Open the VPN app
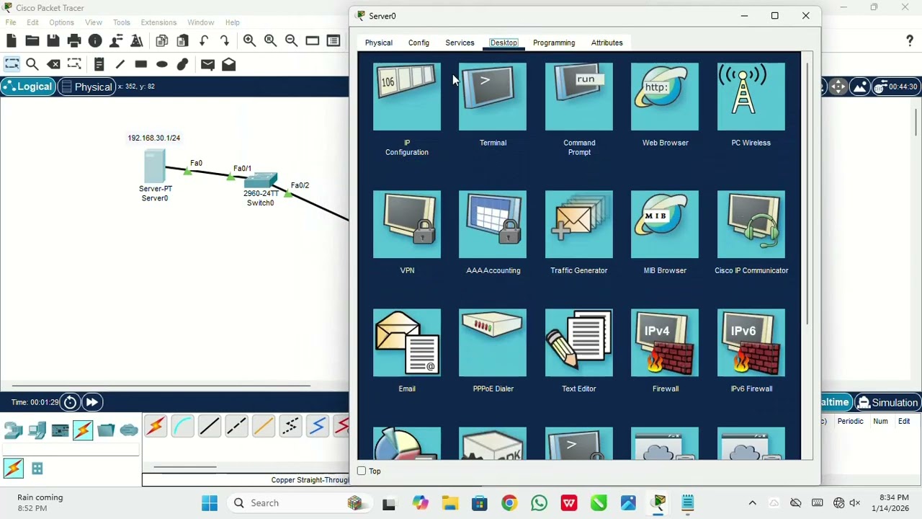922x519 pixels. pos(407,224)
